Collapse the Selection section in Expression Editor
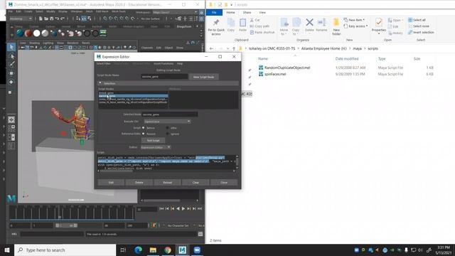The width and height of the screenshot is (455, 256). (x=100, y=83)
